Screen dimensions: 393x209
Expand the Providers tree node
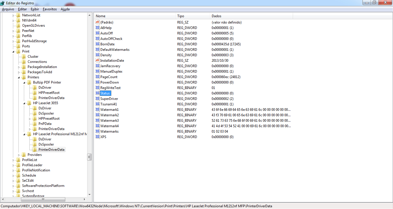19,154
